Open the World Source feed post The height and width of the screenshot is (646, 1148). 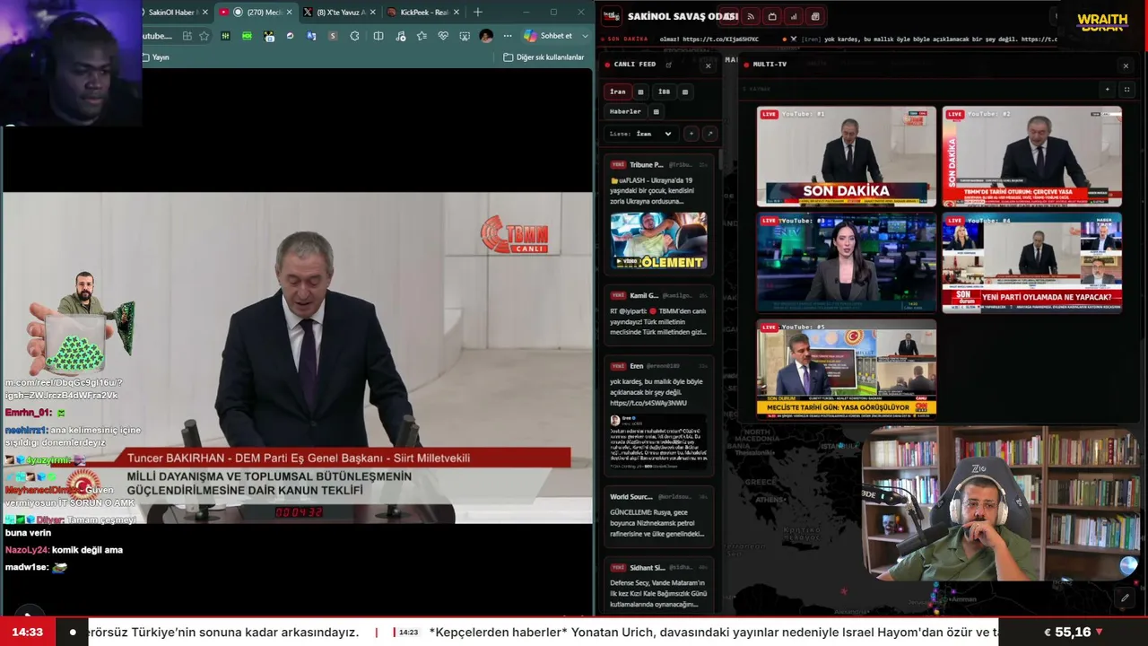[659, 517]
